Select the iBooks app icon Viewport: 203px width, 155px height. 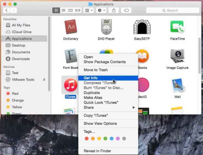[x=143, y=56]
